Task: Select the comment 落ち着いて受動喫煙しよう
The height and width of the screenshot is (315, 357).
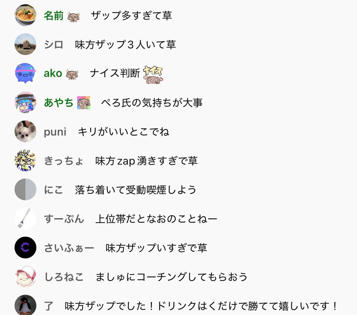Action: [x=135, y=190]
